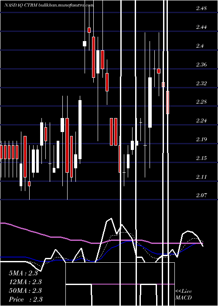Click the last red candle below 2.32
This screenshot has height=306, width=218.
pos(167,102)
